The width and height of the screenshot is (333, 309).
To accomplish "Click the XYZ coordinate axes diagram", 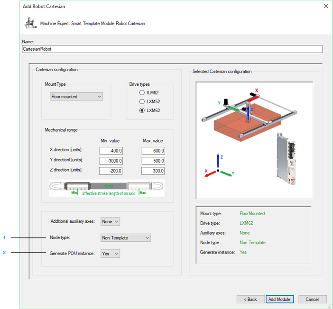I will pyautogui.click(x=218, y=167).
